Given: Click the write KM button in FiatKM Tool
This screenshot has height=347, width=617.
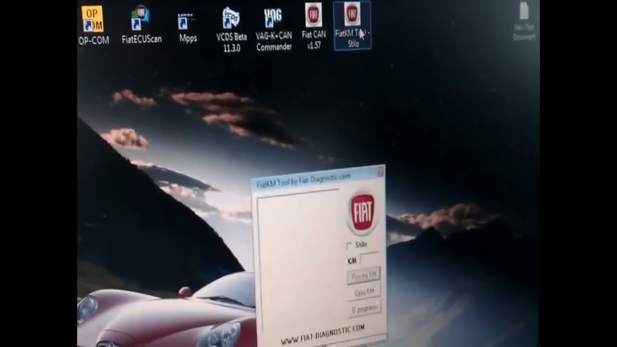Looking at the screenshot, I should click(x=364, y=292).
